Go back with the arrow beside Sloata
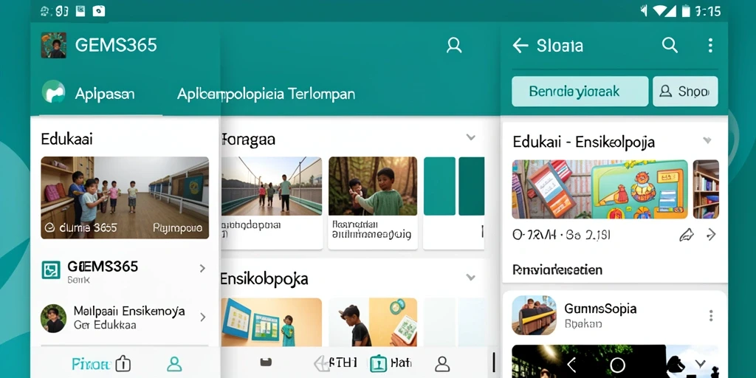Viewport: 756px width, 378px height. point(520,46)
